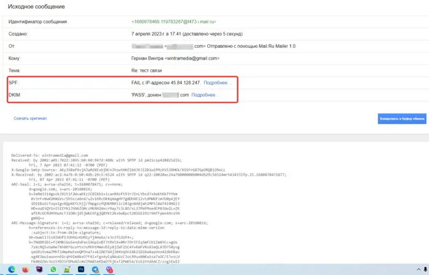Screen dimensions: 429x275
Task: Open the green chart app on the taskbar
Action: pos(67,269)
